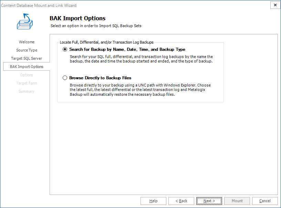
Task: Click the disabled Mount button
Action: [237, 201]
